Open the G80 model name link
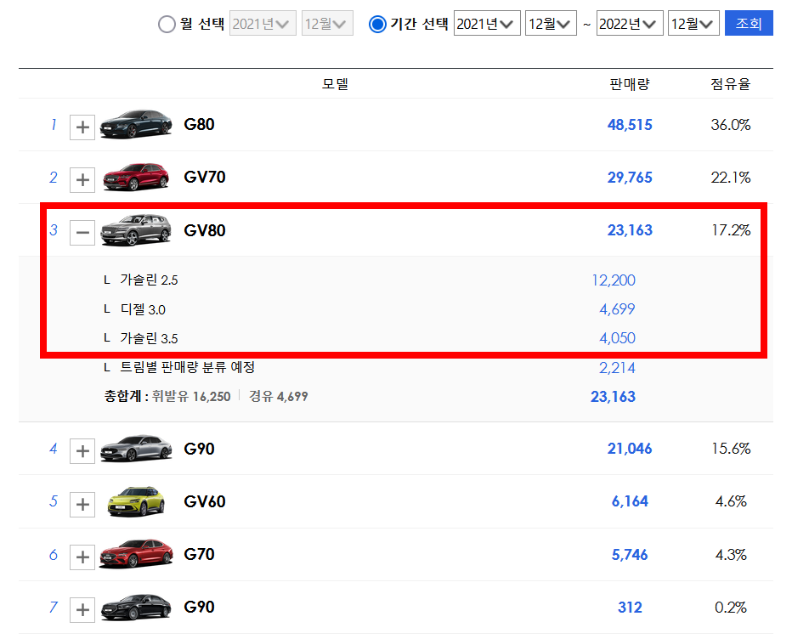792x639 pixels. pos(199,124)
